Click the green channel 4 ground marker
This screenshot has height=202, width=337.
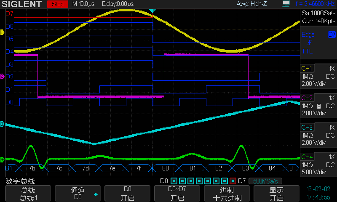pos(2,159)
